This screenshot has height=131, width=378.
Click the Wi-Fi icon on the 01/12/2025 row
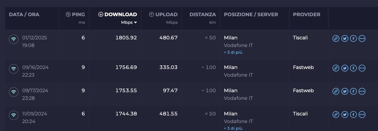pyautogui.click(x=14, y=39)
